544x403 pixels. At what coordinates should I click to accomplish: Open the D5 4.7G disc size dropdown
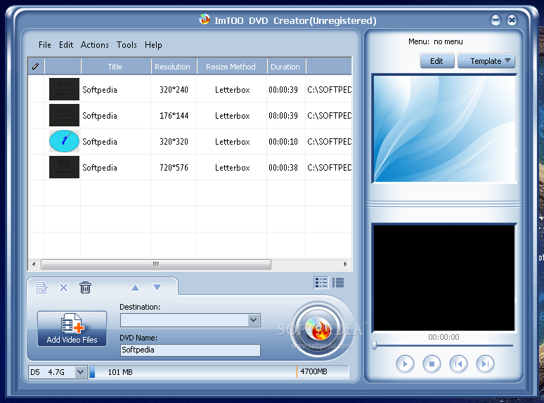(81, 372)
